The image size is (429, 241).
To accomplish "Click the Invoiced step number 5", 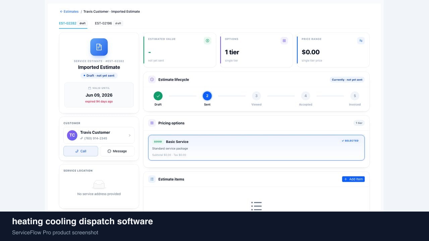I will point(355,96).
